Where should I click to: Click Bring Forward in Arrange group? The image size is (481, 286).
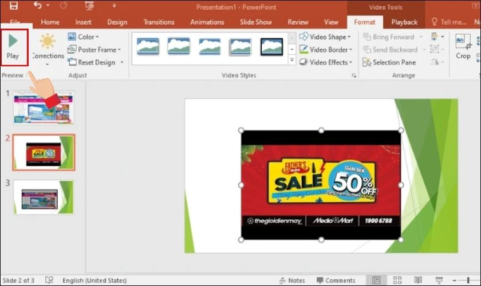389,37
